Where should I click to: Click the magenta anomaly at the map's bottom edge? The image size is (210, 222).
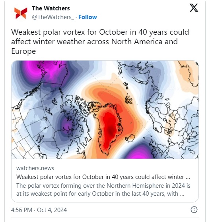(x=139, y=153)
